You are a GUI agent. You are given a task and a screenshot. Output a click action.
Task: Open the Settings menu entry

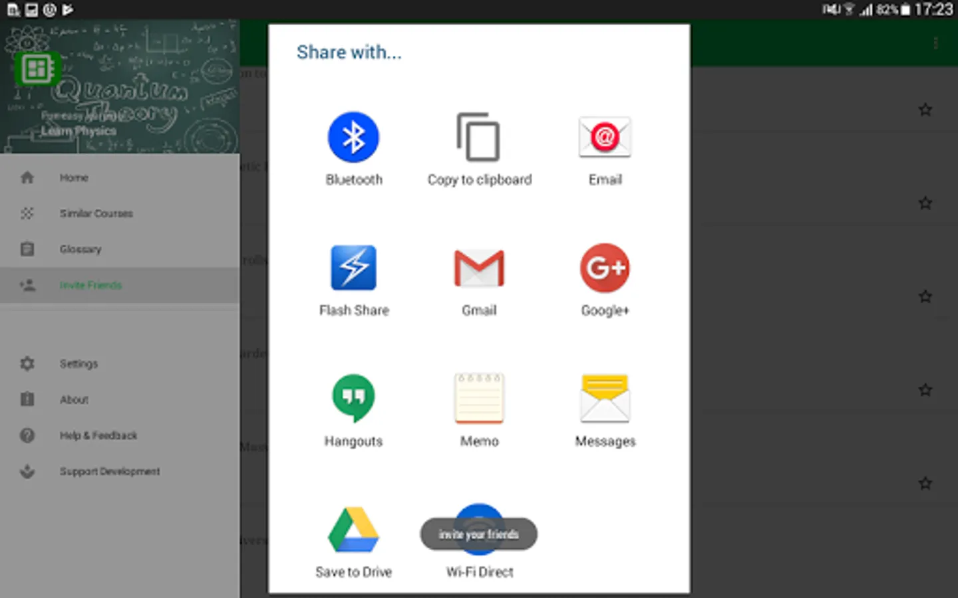[x=120, y=363]
